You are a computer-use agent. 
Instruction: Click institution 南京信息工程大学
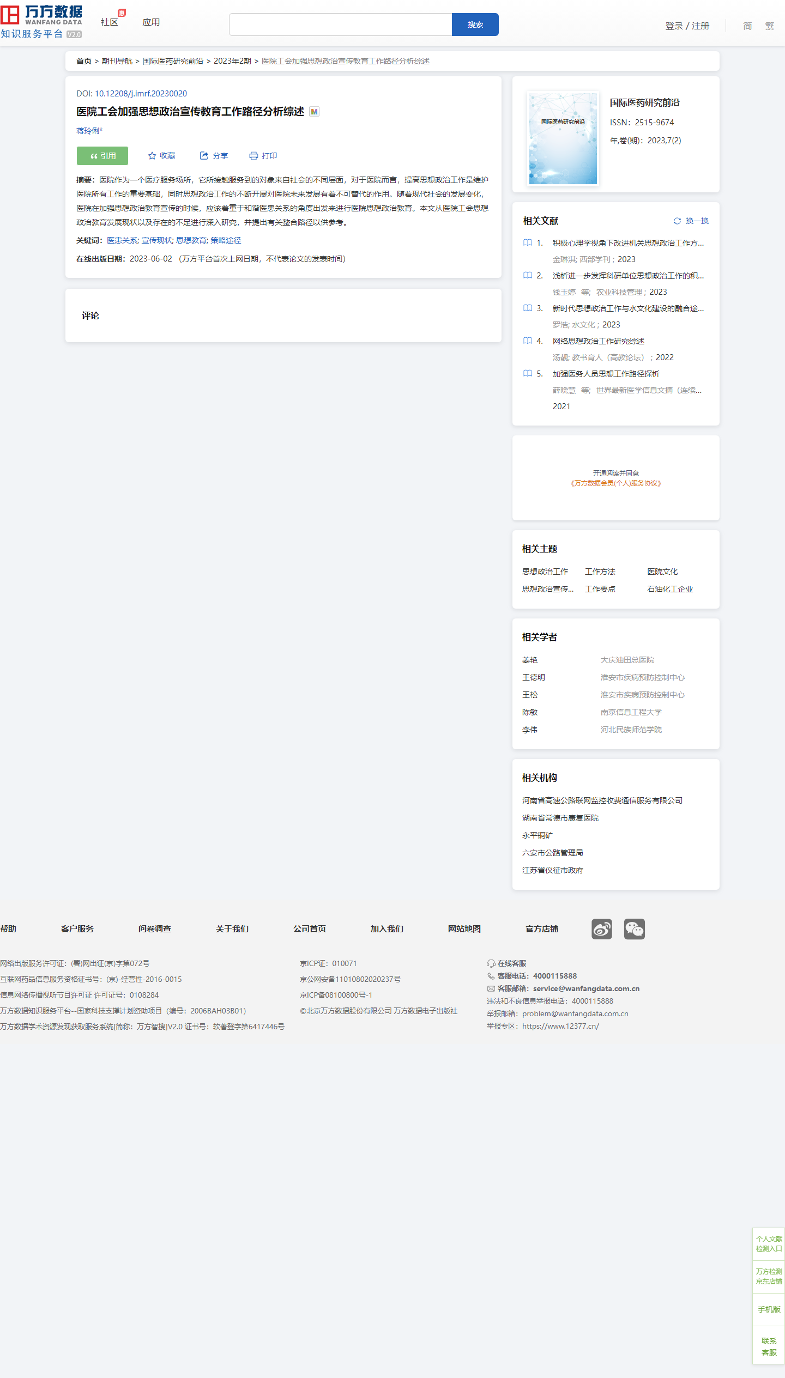[x=631, y=712]
